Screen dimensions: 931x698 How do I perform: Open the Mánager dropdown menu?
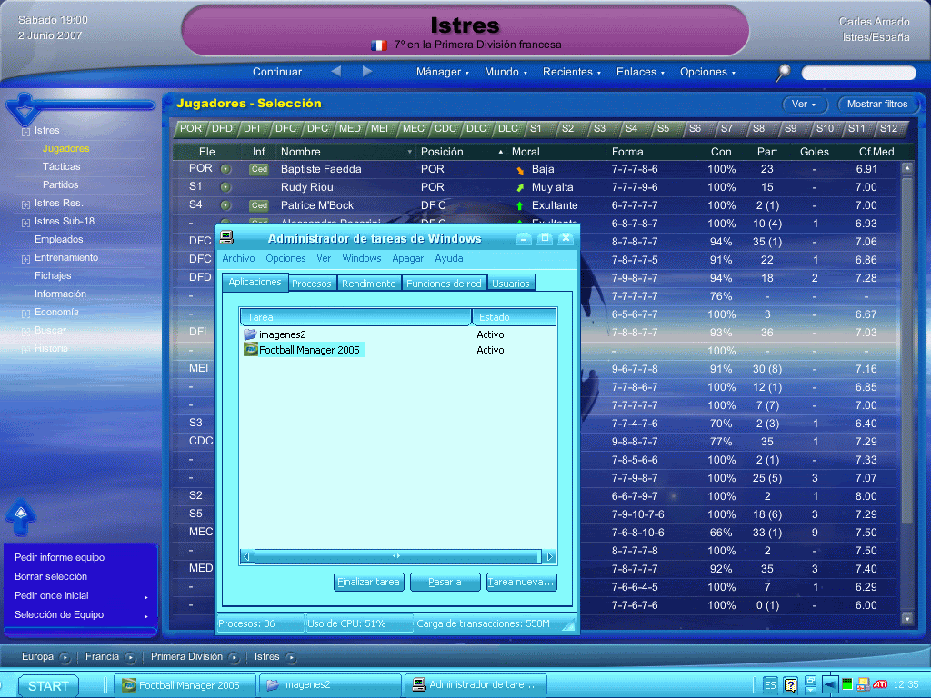[443, 72]
